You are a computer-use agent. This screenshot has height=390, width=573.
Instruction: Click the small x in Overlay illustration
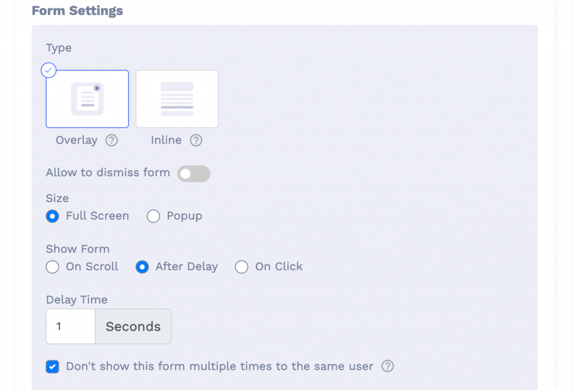coord(97,88)
